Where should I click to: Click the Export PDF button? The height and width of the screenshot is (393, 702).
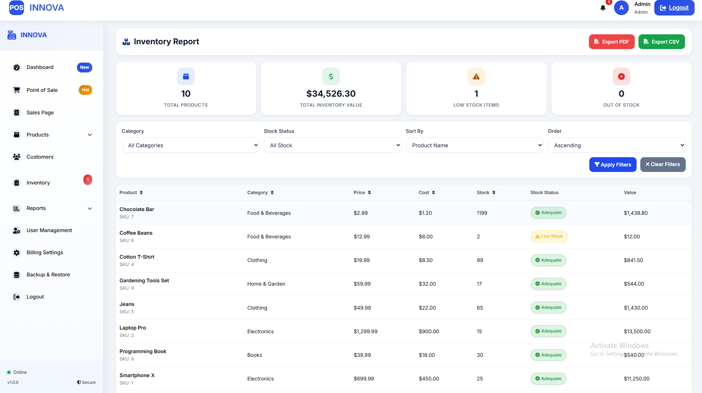coord(611,42)
